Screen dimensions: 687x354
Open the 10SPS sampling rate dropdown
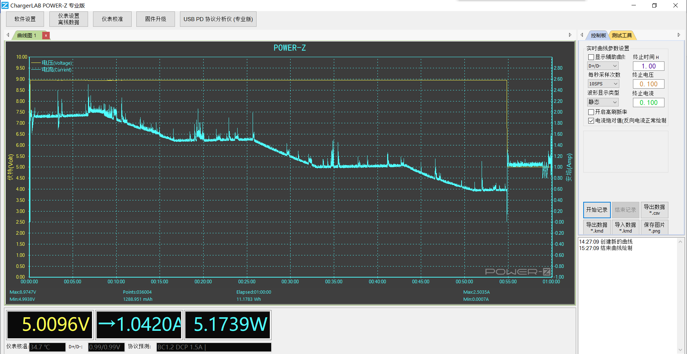(603, 84)
